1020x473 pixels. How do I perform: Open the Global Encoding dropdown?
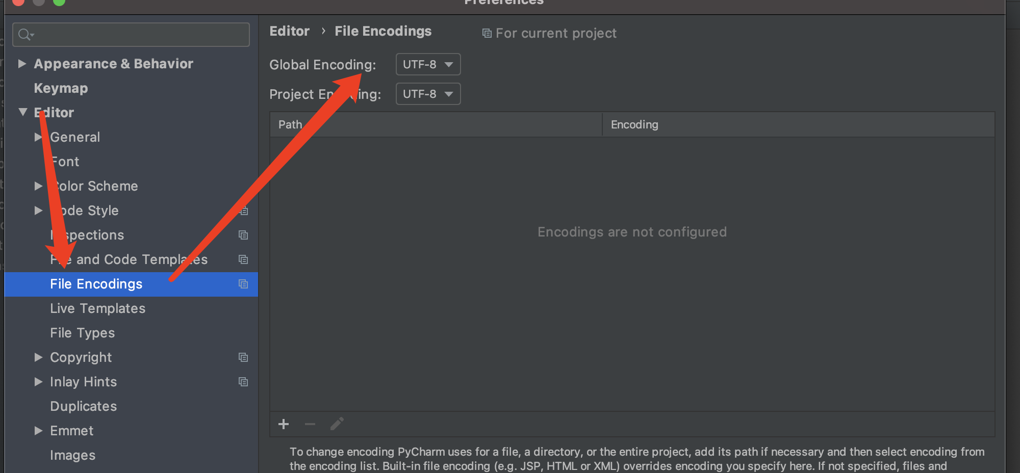tap(428, 65)
